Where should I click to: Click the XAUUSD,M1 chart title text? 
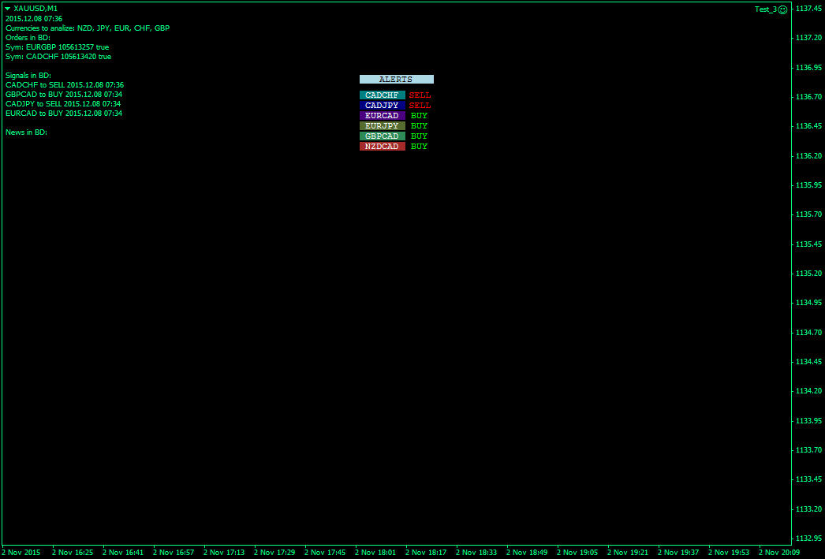[x=35, y=9]
